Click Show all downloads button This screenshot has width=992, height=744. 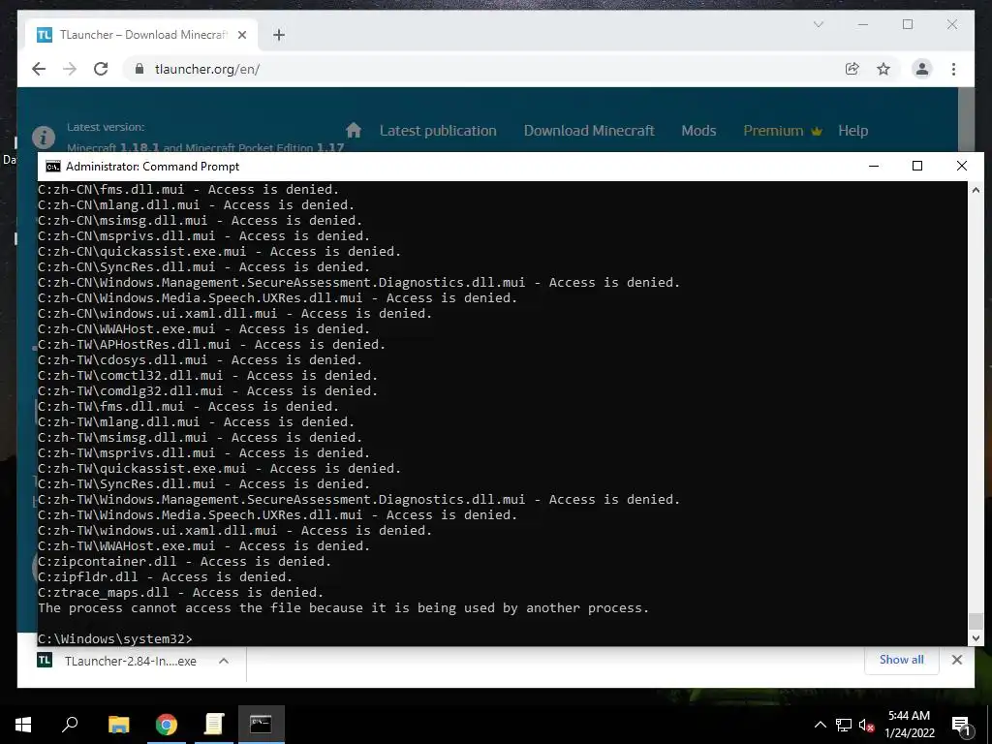(x=902, y=660)
